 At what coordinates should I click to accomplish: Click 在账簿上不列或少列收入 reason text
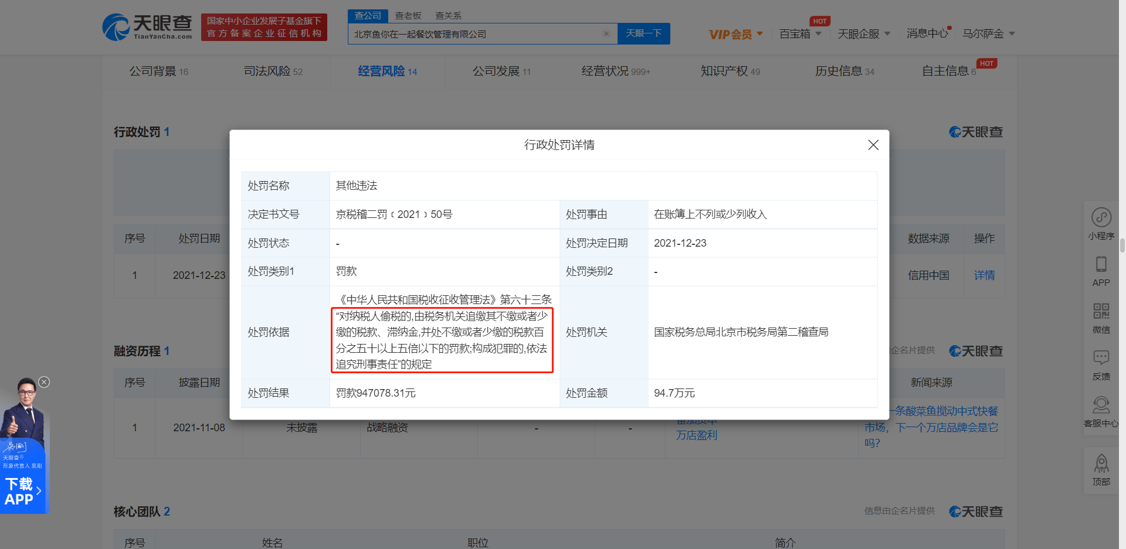coord(710,214)
